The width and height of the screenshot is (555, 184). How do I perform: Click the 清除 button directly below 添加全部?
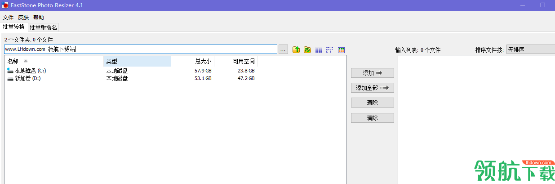(x=373, y=103)
